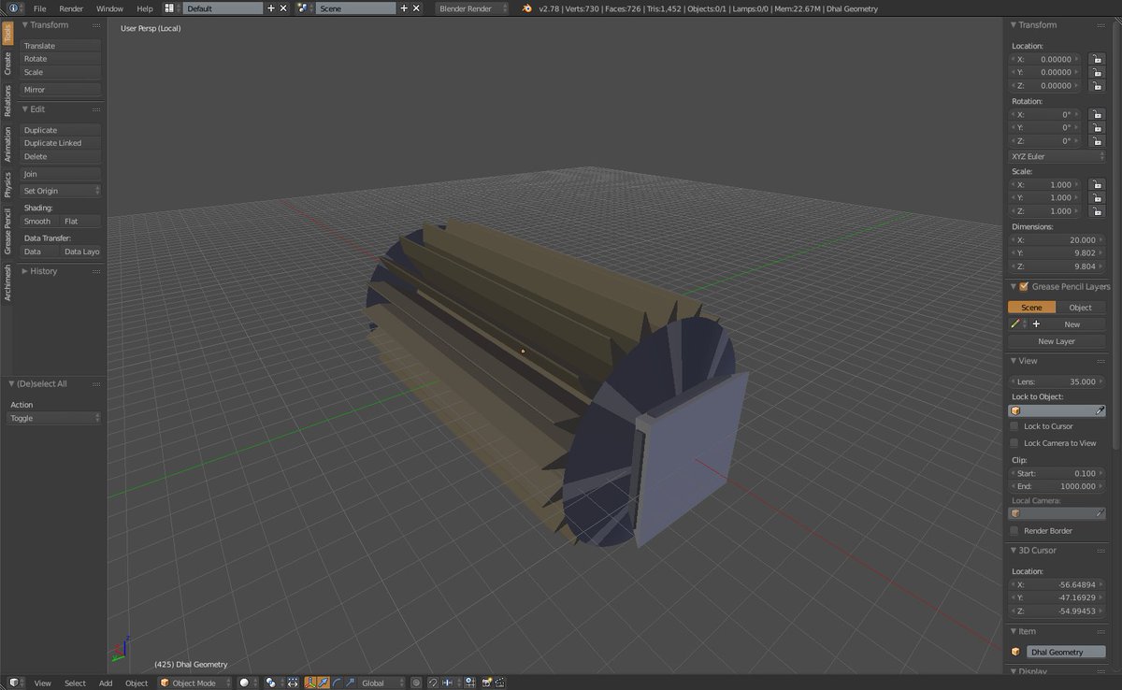Click the Blender logo icon in header
This screenshot has width=1122, height=690.
[x=527, y=7]
